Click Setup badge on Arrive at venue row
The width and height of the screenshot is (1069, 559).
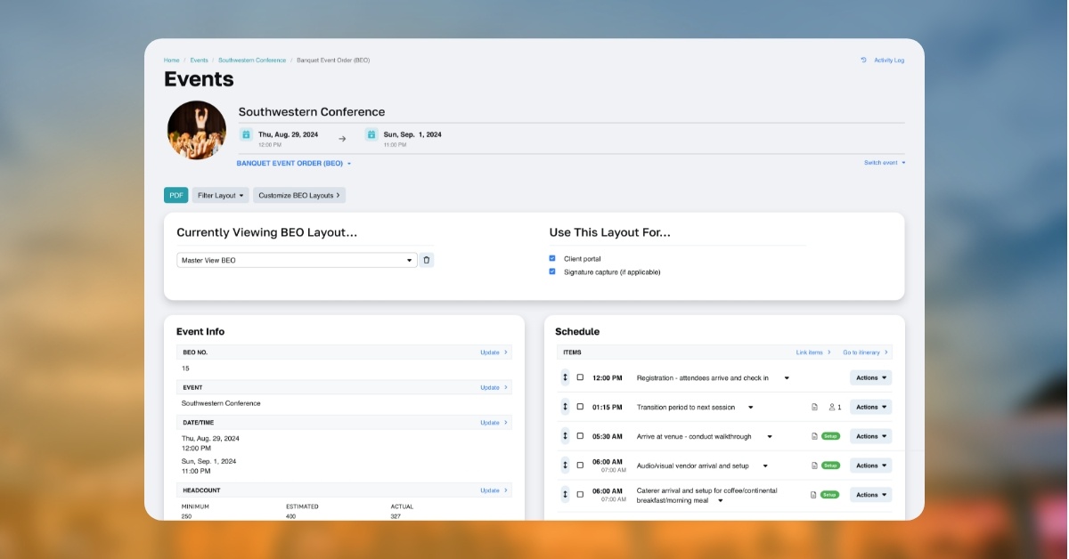(x=830, y=436)
